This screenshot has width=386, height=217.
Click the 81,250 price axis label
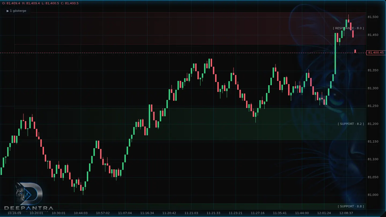coord(373,106)
